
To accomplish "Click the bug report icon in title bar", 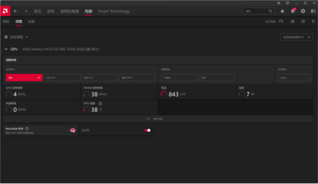I will [278, 3].
